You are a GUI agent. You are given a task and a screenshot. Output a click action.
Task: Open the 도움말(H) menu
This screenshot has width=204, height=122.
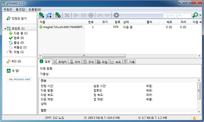pyautogui.click(x=35, y=9)
